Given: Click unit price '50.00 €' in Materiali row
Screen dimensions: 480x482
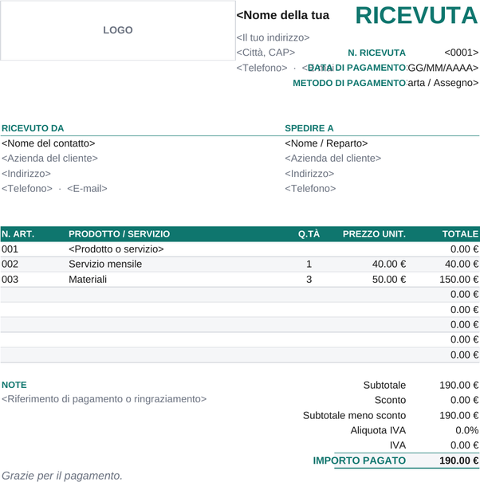Looking at the screenshot, I should point(389,280).
